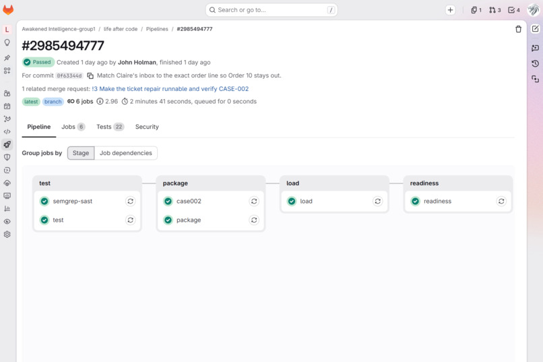Screen dimensions: 543x362
Task: Switch to the Tests tab
Action: 110,127
